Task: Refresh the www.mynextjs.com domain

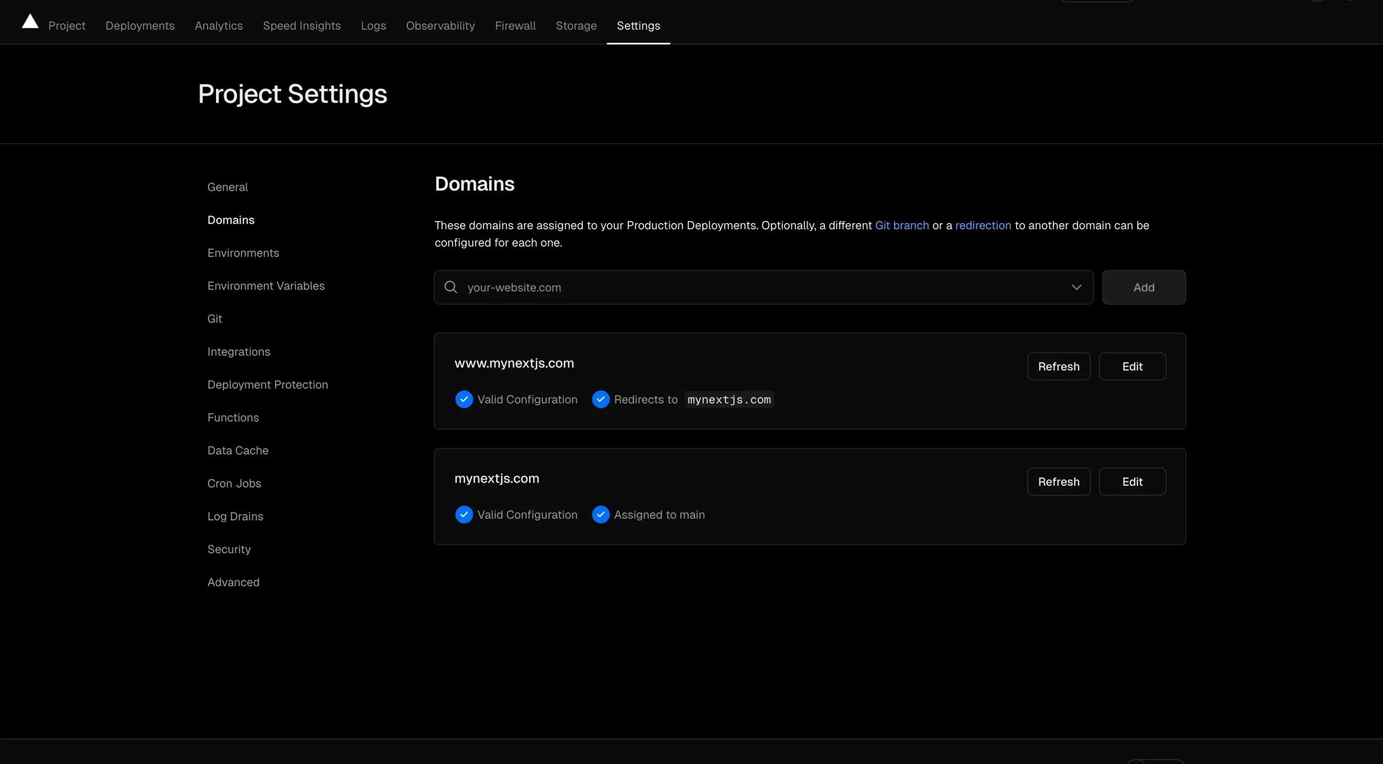Action: pos(1058,366)
